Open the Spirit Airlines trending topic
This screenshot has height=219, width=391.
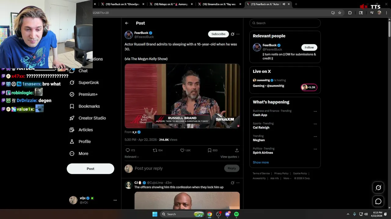(263, 153)
